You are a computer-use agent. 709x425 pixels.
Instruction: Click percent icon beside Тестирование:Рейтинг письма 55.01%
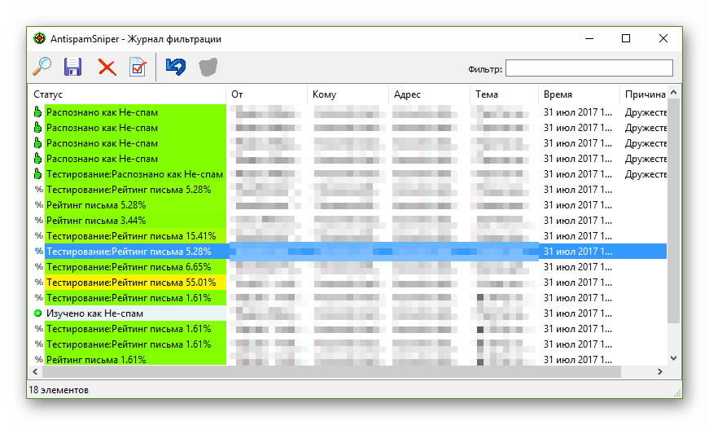pos(39,283)
